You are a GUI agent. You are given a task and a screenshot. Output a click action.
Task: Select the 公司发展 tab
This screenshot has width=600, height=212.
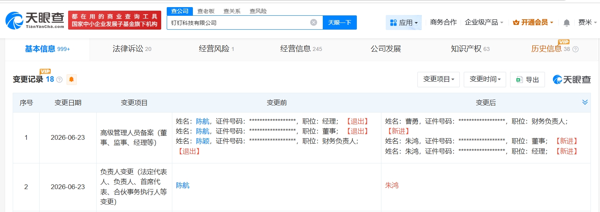(386, 49)
